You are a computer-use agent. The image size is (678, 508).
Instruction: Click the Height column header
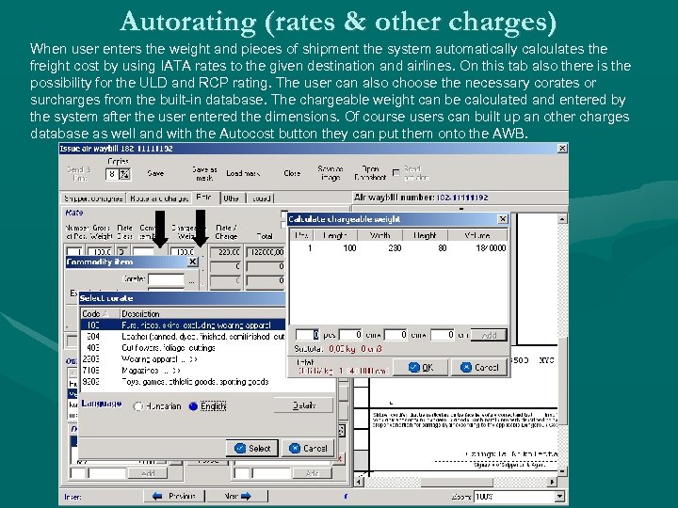425,235
